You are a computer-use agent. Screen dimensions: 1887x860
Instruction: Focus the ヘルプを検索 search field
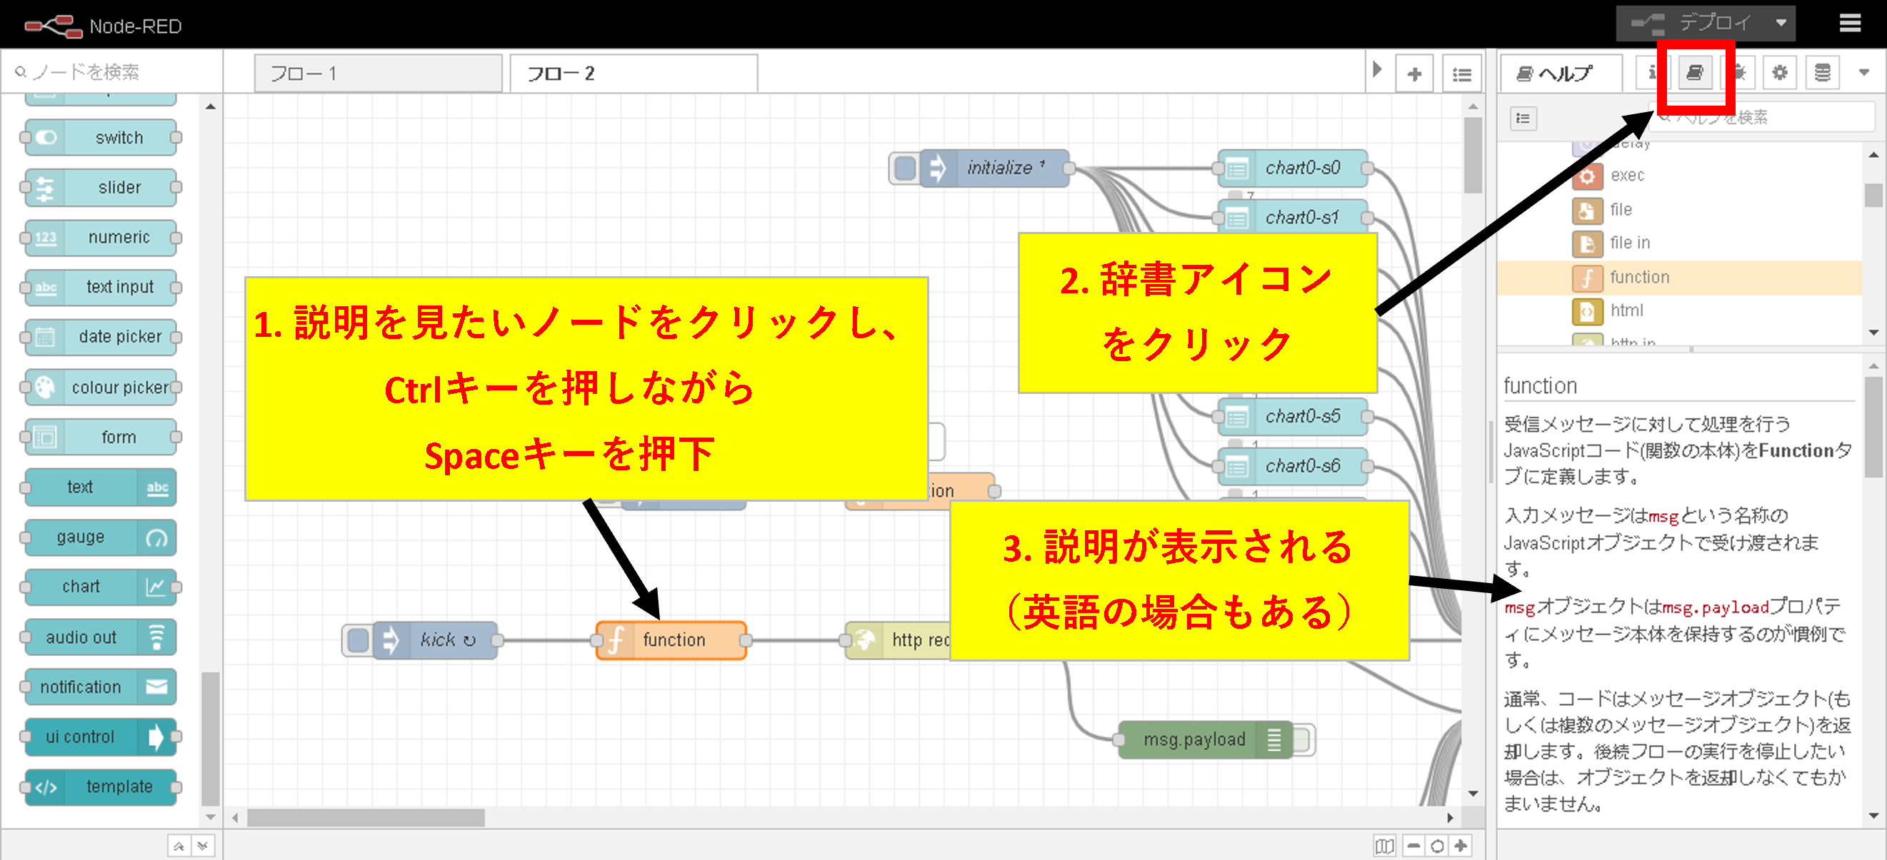click(1764, 117)
